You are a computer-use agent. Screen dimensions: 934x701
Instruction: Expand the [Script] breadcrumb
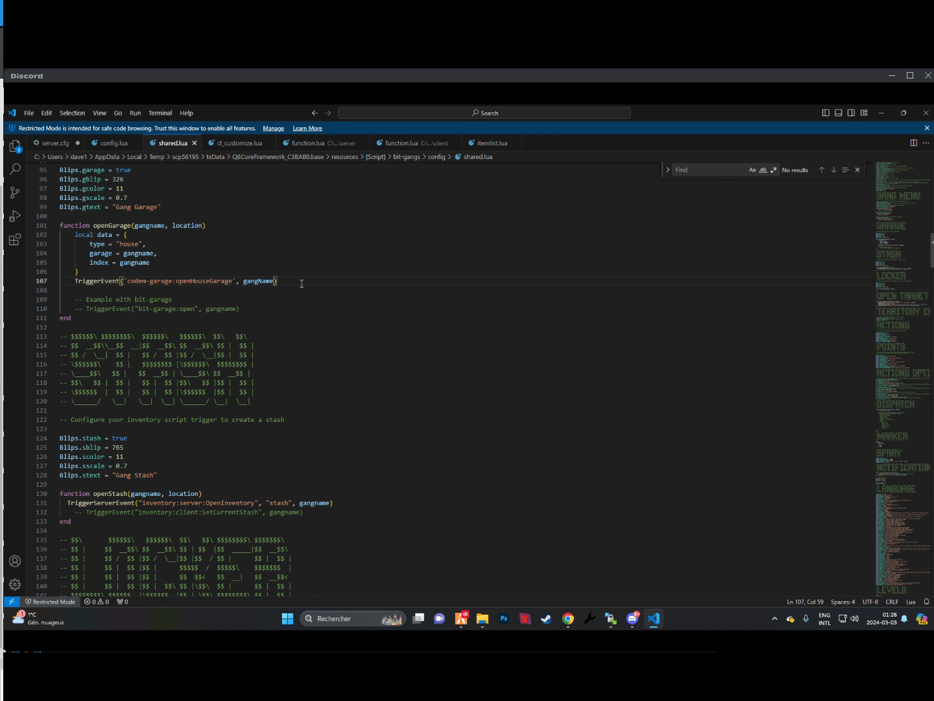click(x=376, y=157)
